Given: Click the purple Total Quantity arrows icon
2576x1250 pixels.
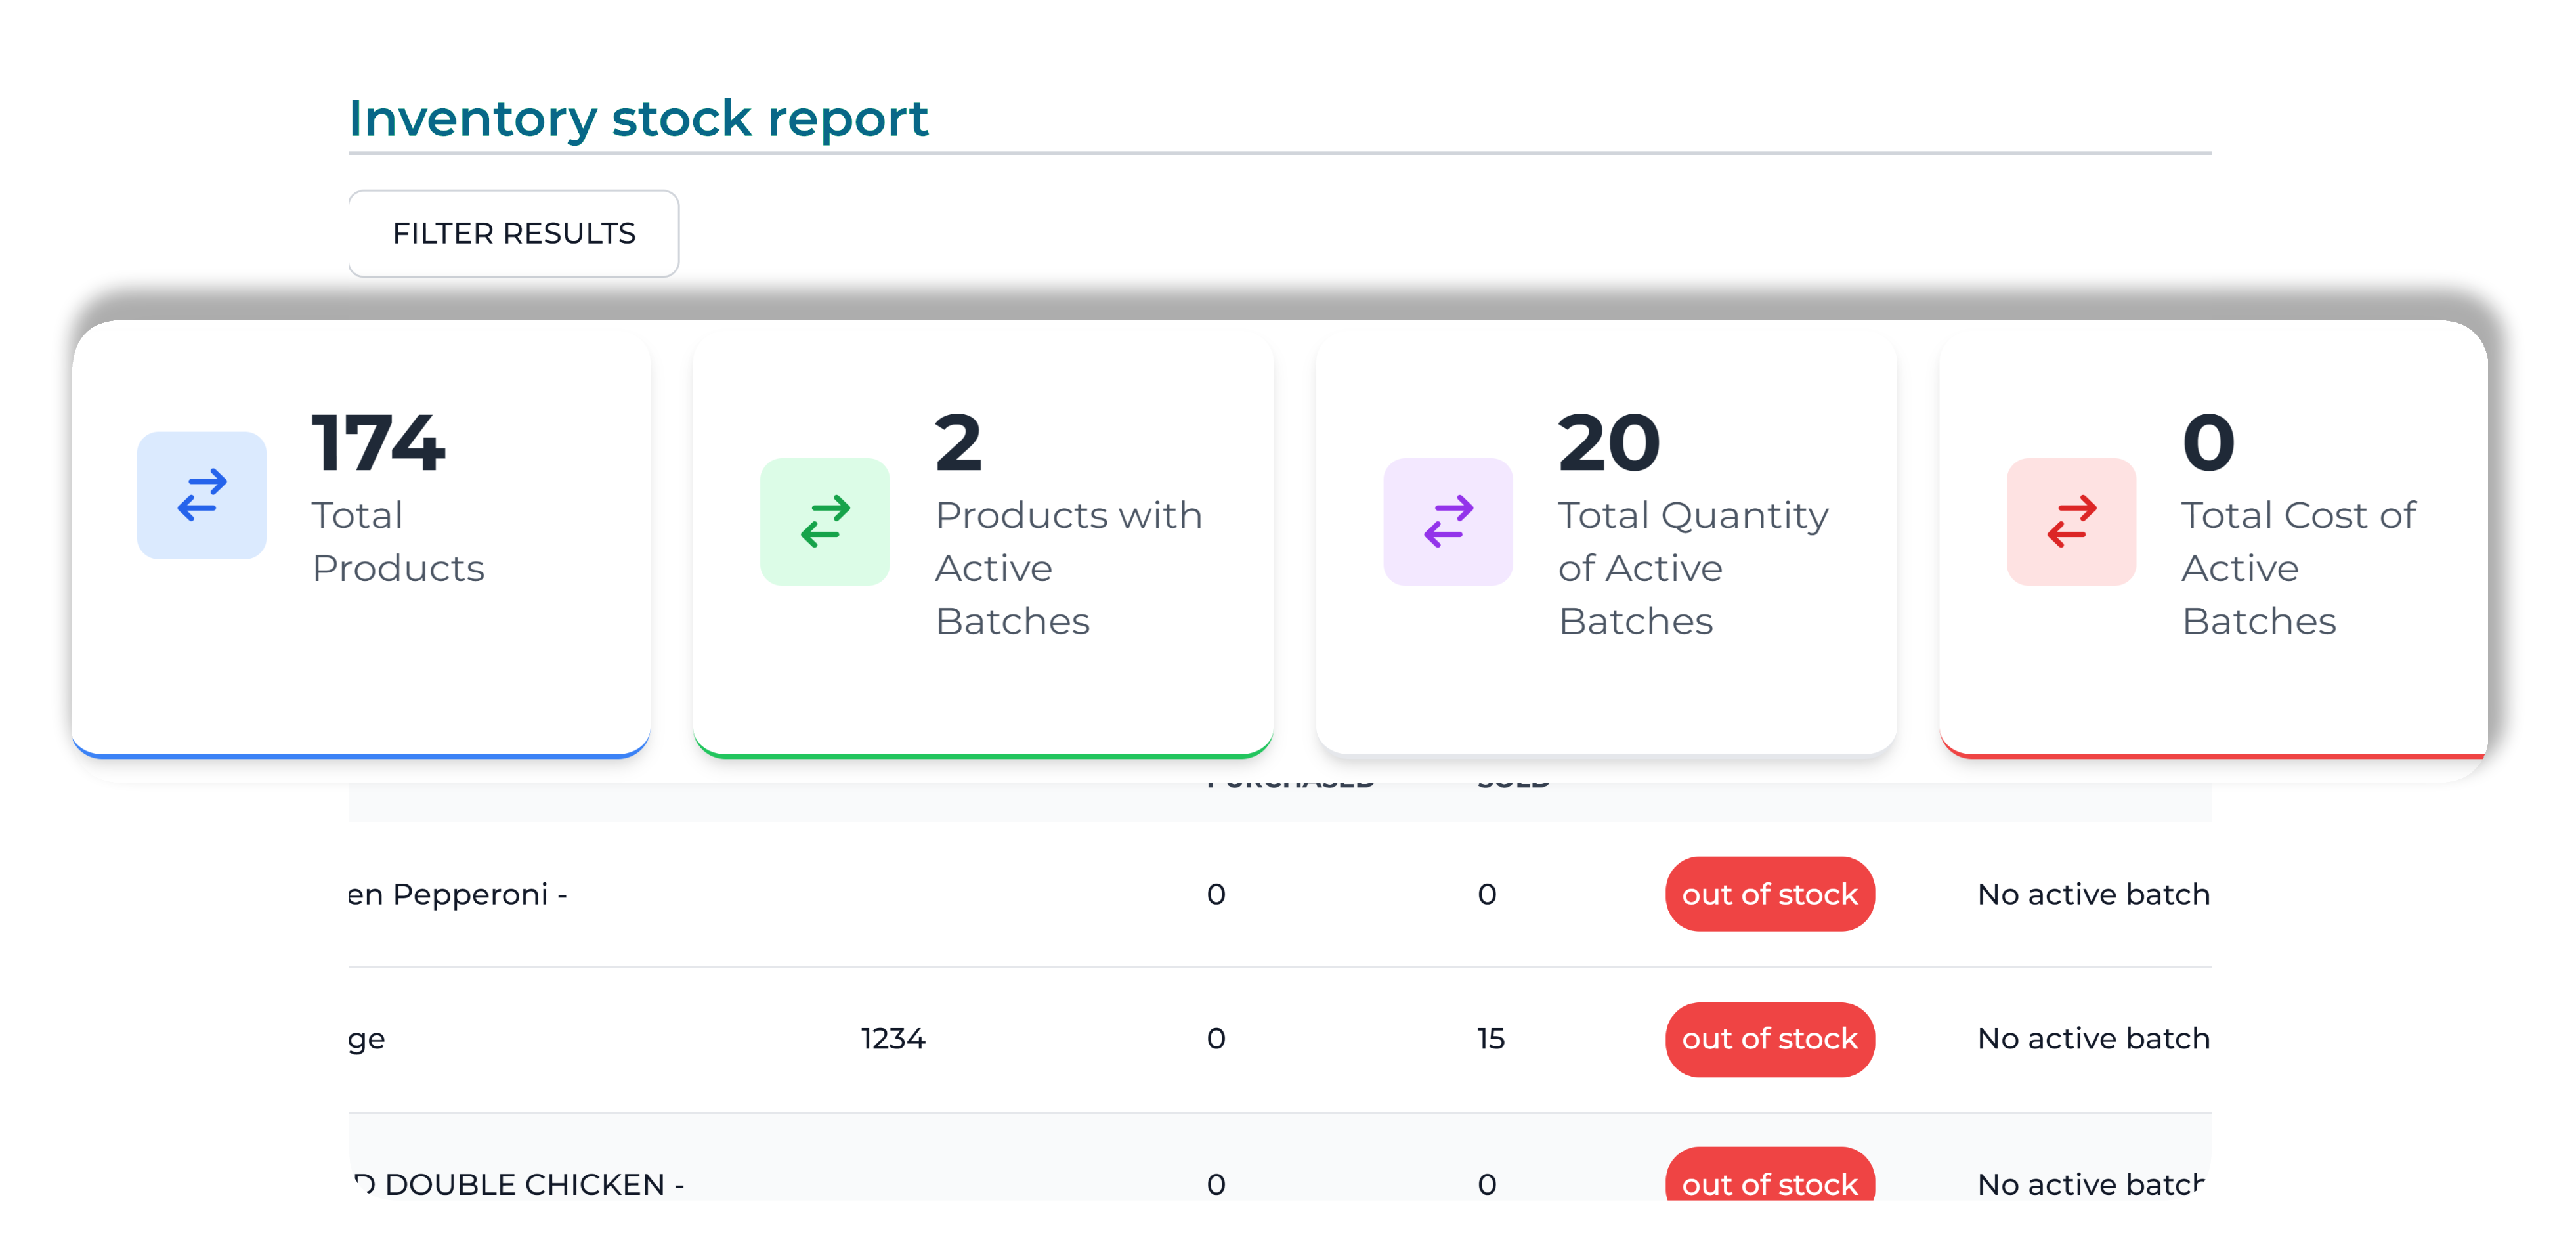Looking at the screenshot, I should (x=1448, y=522).
